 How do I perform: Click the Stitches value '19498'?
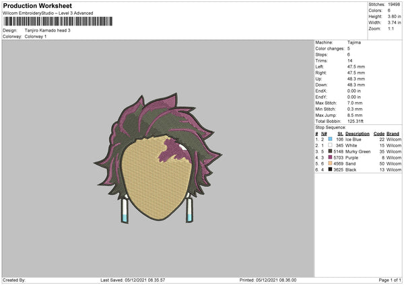click(394, 5)
